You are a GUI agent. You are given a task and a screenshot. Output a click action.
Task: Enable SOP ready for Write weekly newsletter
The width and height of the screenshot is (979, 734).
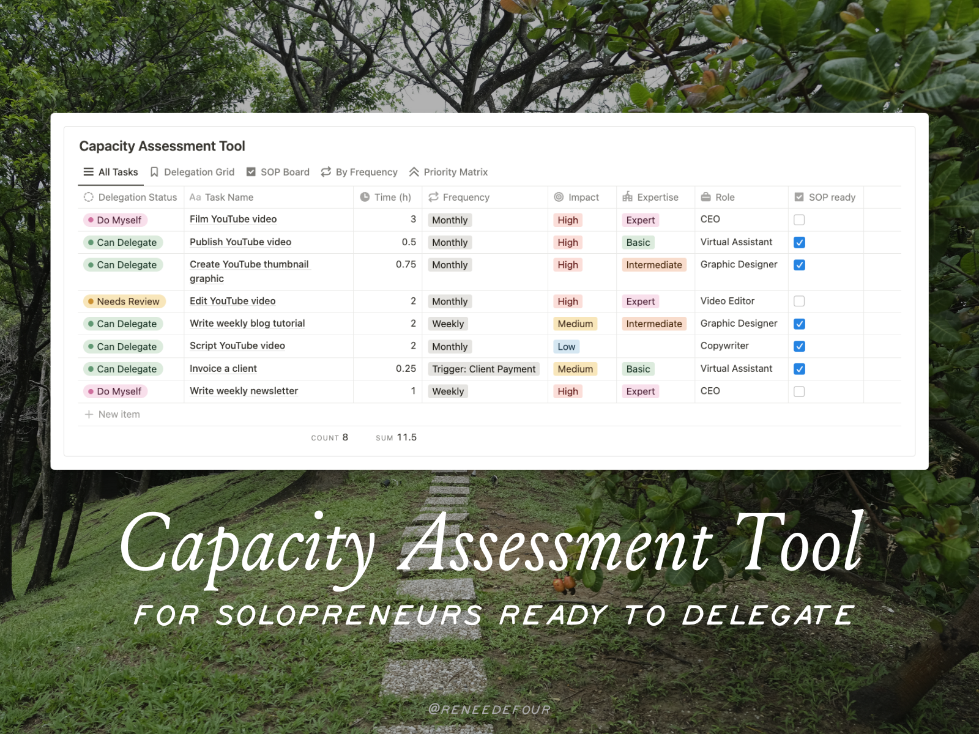(799, 391)
